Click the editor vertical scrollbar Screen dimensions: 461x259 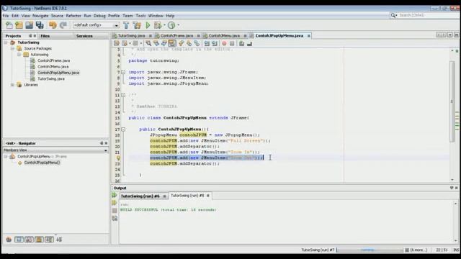pos(452,102)
